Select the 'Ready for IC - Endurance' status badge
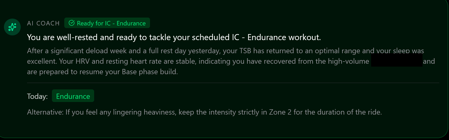This screenshot has height=140, width=449. tap(107, 23)
